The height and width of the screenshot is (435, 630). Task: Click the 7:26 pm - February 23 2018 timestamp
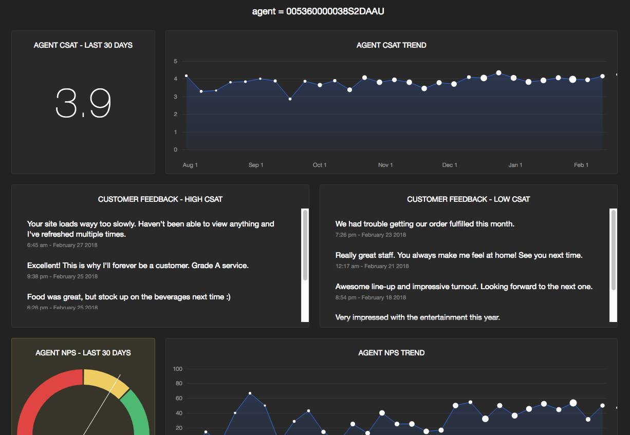click(370, 235)
